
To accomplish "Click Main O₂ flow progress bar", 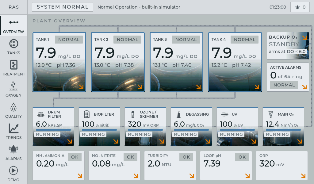I will [x=283, y=130].
